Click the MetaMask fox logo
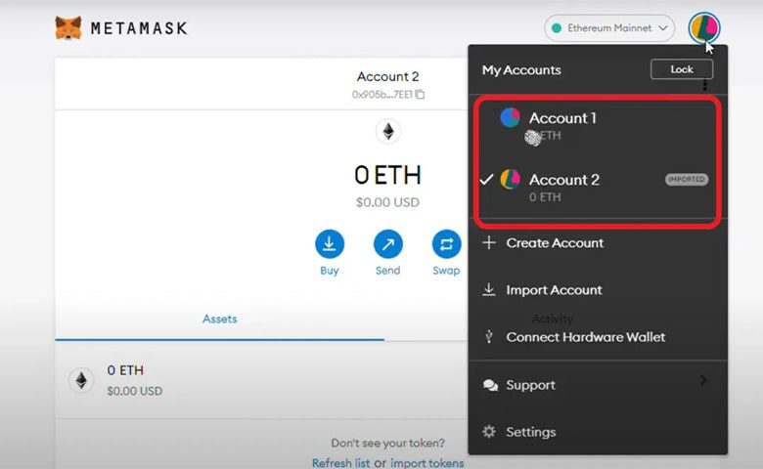This screenshot has height=469, width=763. click(x=68, y=27)
